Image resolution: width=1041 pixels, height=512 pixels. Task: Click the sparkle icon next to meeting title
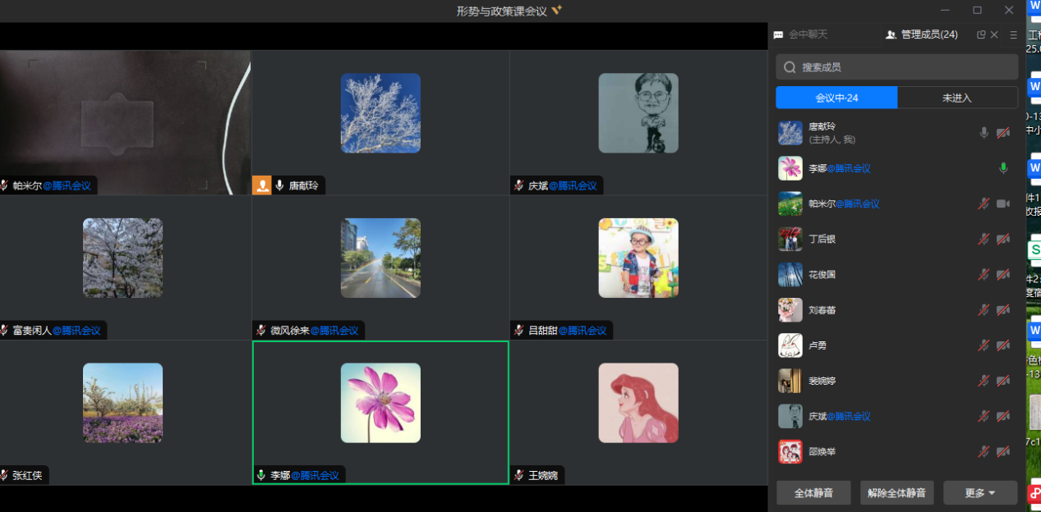(556, 11)
